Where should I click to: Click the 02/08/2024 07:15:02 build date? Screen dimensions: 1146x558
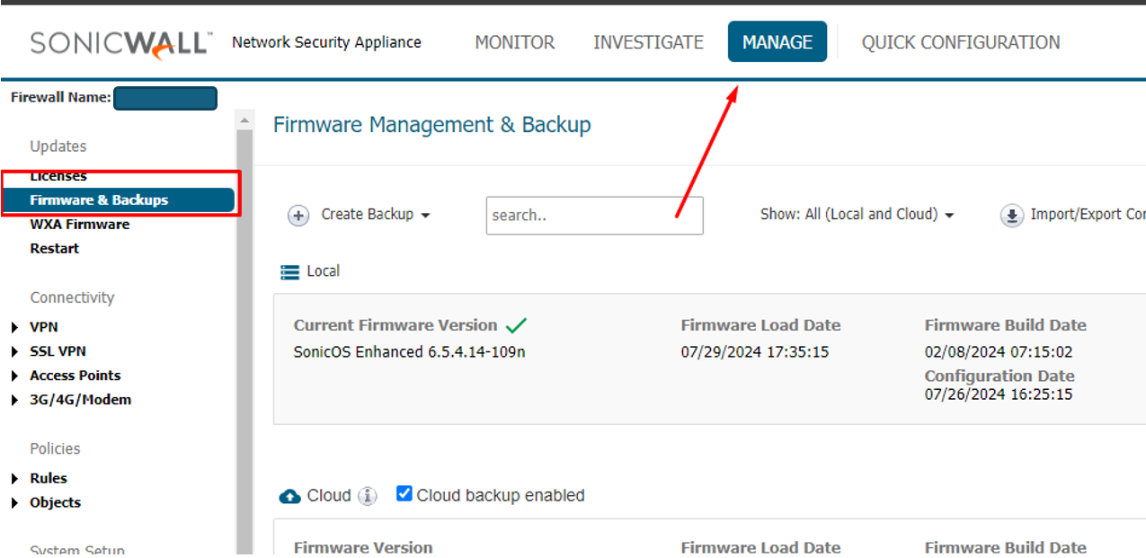click(x=999, y=352)
